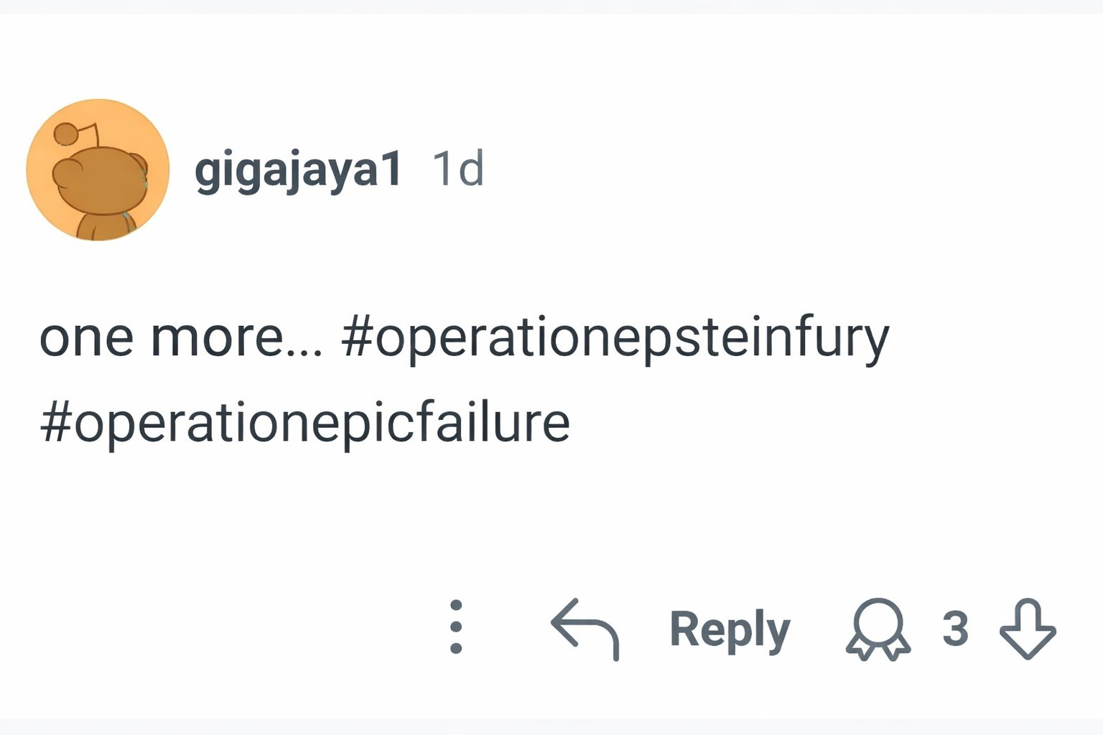
Task: Click the 1d timestamp
Action: 457,169
